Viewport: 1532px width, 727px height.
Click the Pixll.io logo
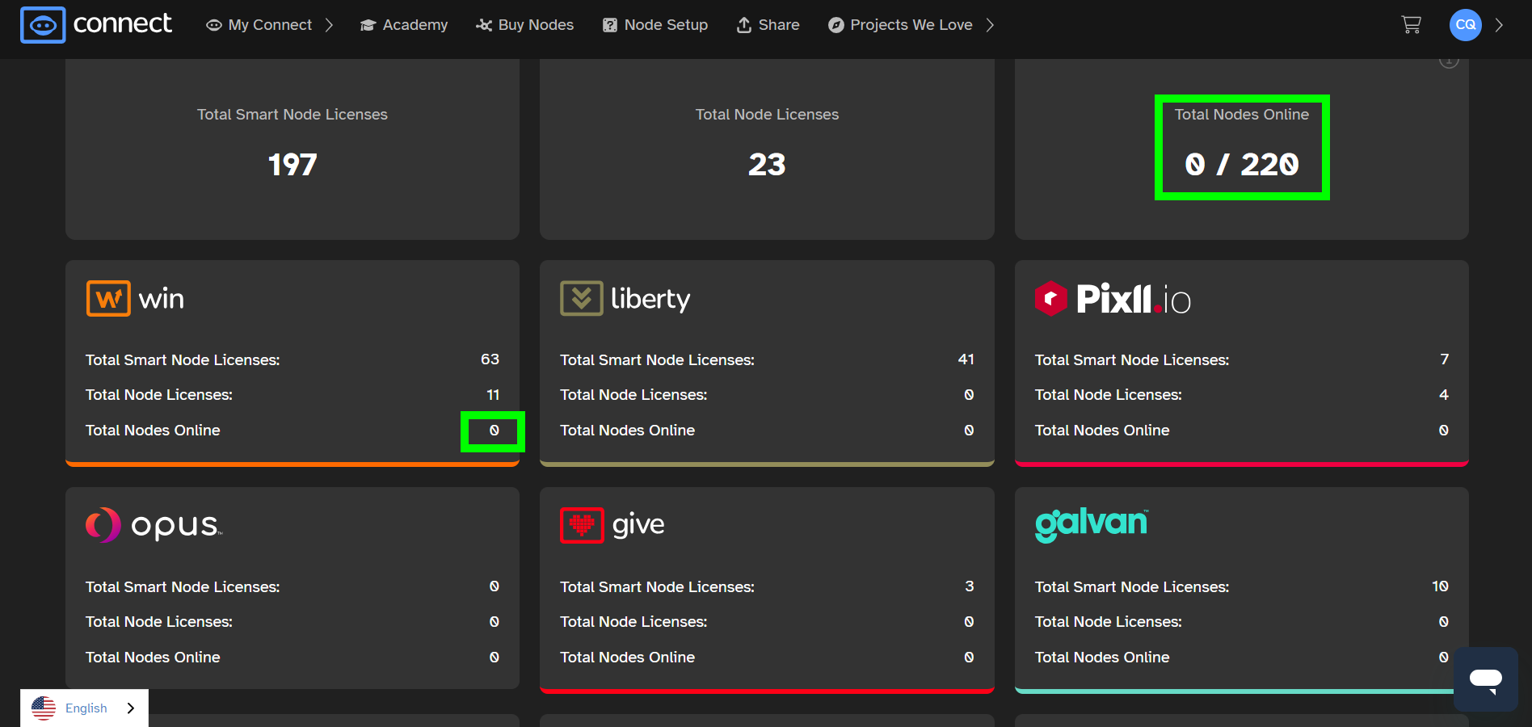click(x=1113, y=299)
